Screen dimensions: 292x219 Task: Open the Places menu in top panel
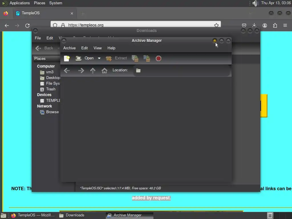(x=39, y=3)
